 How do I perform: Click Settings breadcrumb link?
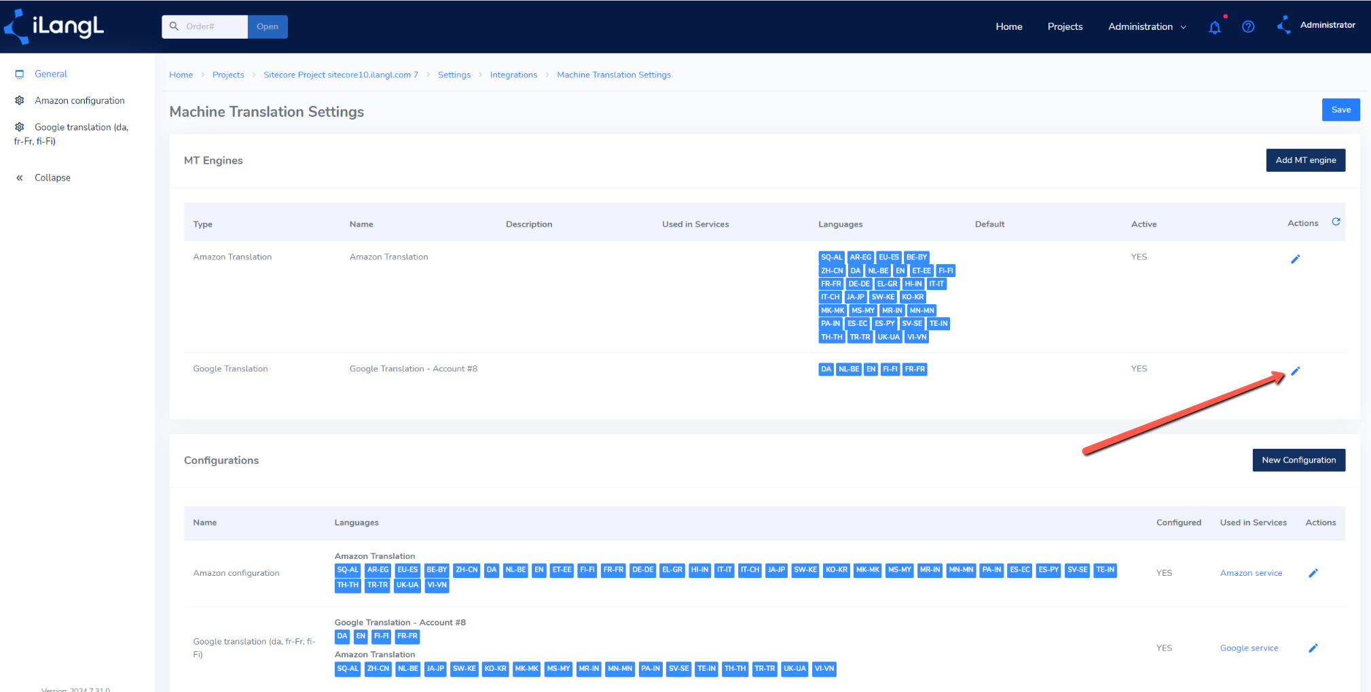pos(454,75)
